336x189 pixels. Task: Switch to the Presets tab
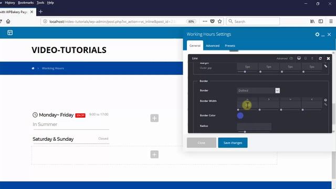pos(230,46)
